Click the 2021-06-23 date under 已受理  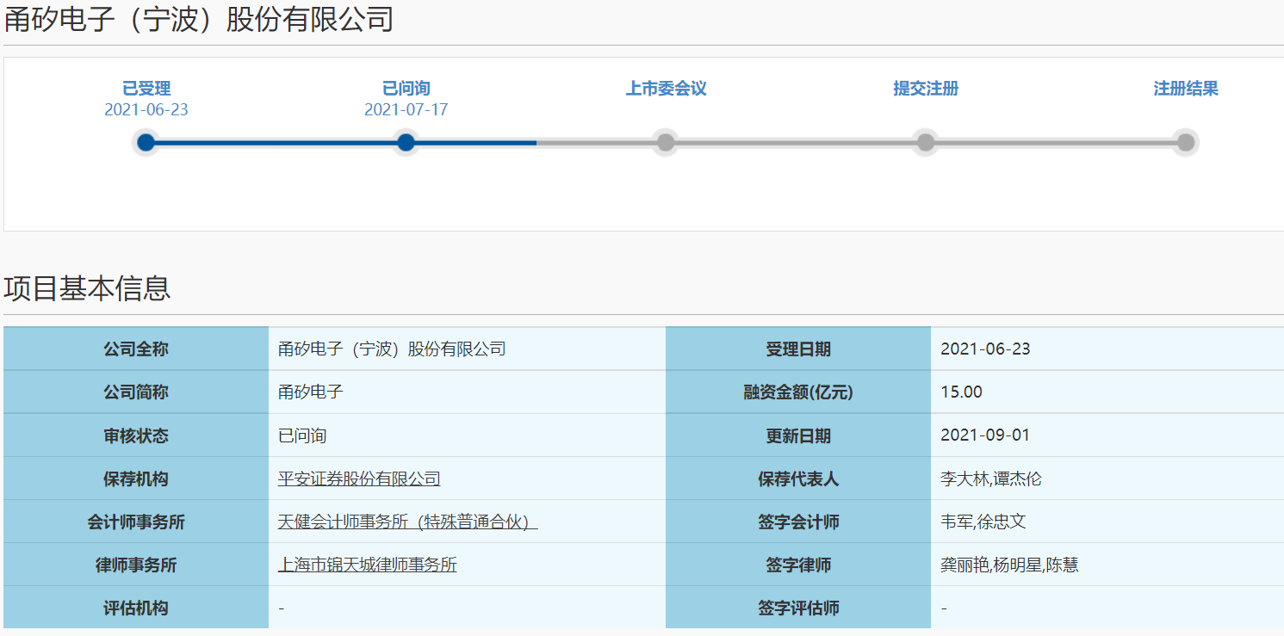click(146, 110)
